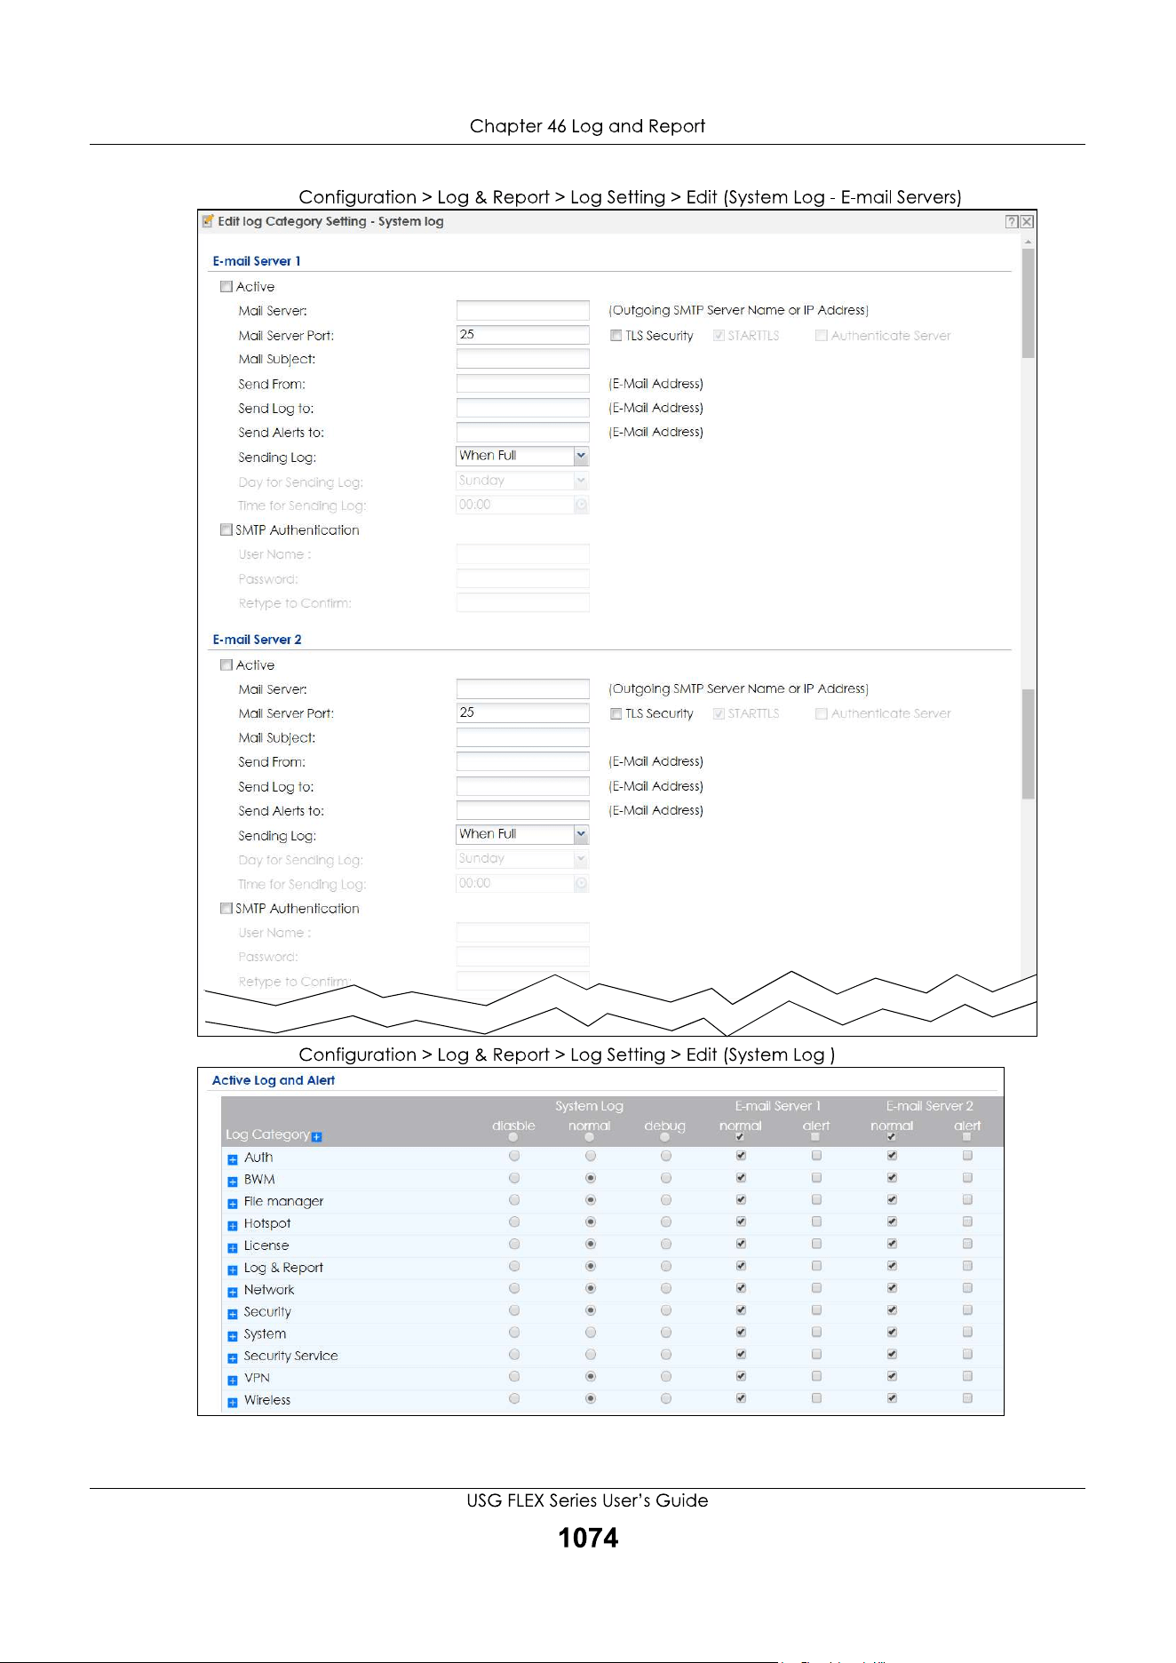Click Mail Server Port field for E-mail Server 2
Viewport: 1176px width, 1663px height.
[522, 712]
